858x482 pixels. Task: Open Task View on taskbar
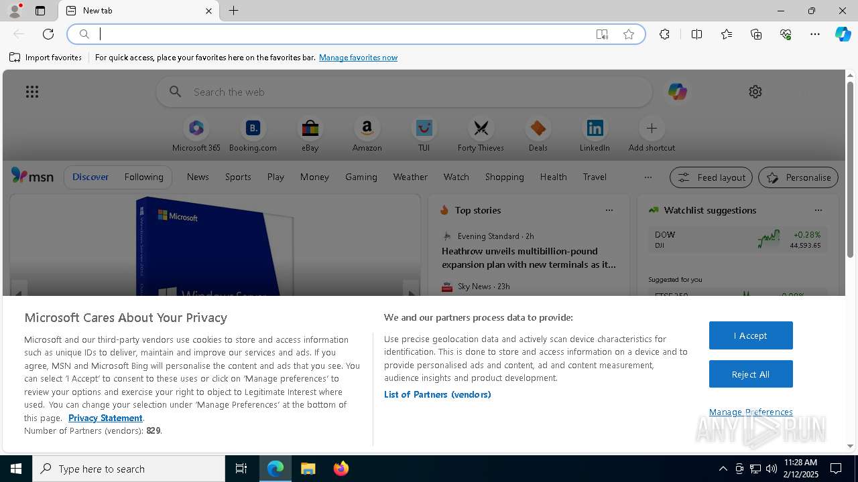(241, 469)
